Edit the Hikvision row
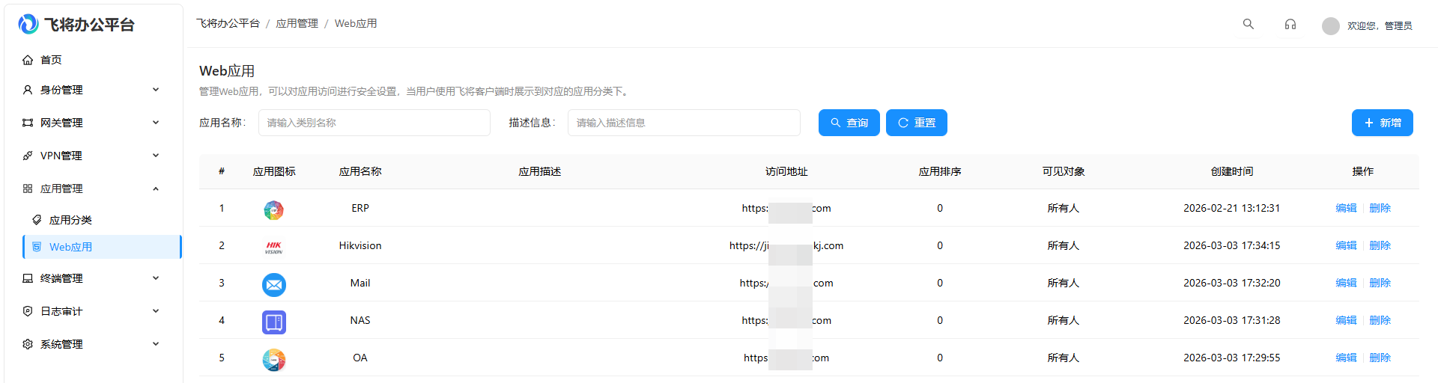1438x383 pixels. coord(1346,245)
